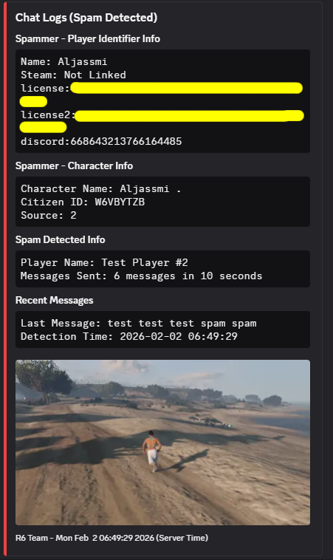The width and height of the screenshot is (333, 560).
Task: Click the Spammer - Character Info heading
Action: point(74,165)
